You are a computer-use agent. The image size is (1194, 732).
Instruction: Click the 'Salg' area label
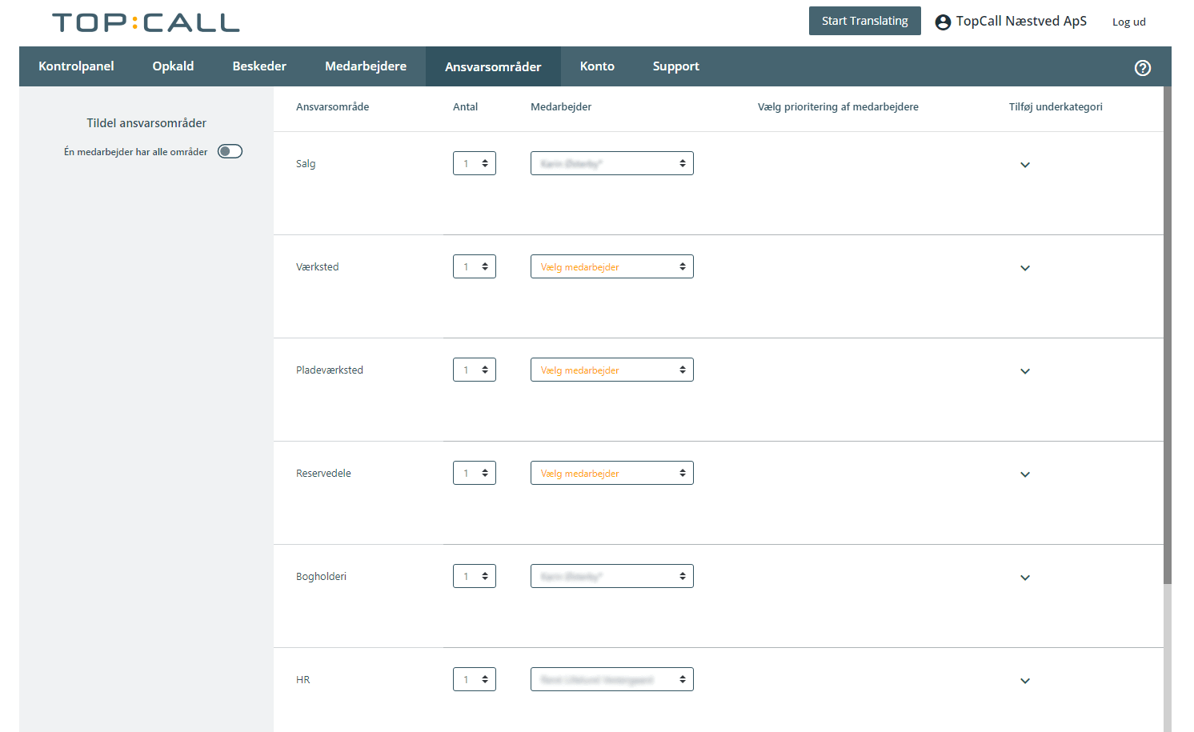pos(306,163)
